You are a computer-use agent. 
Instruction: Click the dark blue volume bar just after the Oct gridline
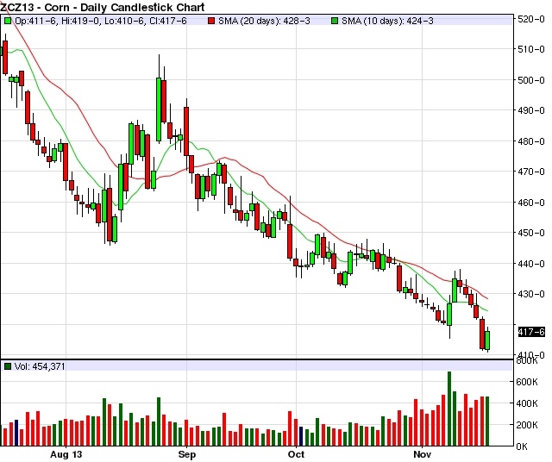coord(301,436)
